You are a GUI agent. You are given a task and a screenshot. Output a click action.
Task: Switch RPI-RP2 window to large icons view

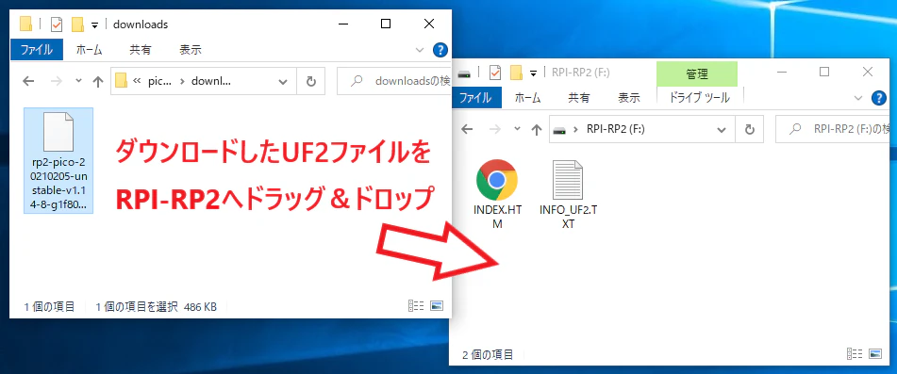point(874,353)
